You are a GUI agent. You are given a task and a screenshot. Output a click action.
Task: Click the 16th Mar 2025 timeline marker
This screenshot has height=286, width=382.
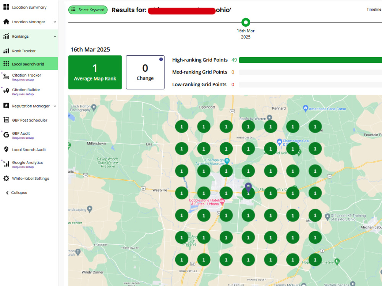246,22
